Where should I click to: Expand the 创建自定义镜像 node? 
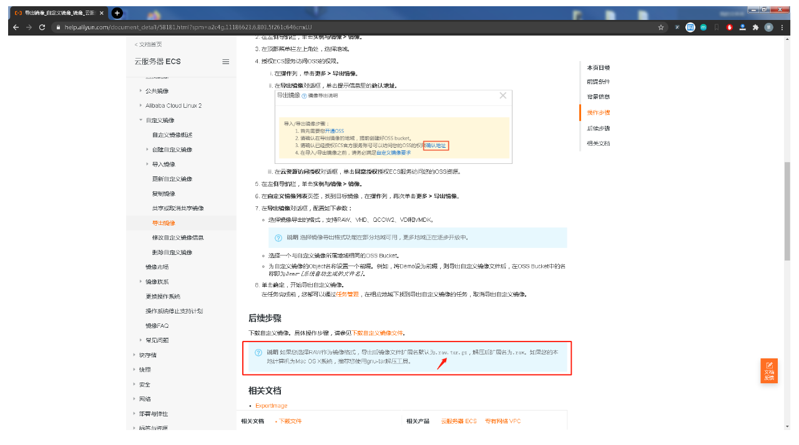click(148, 150)
